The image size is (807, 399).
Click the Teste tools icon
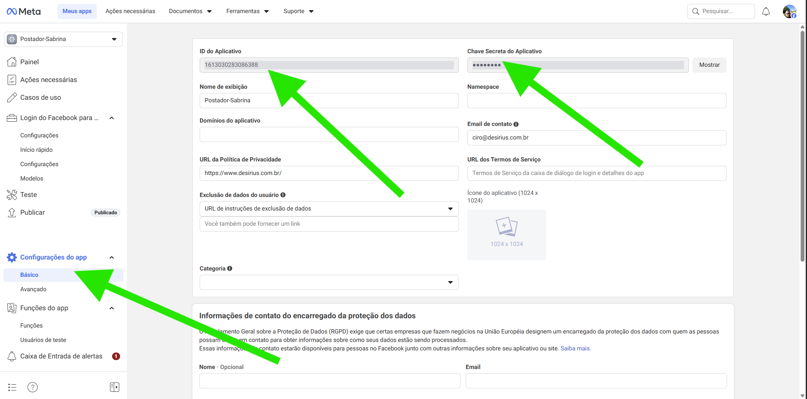pyautogui.click(x=12, y=194)
